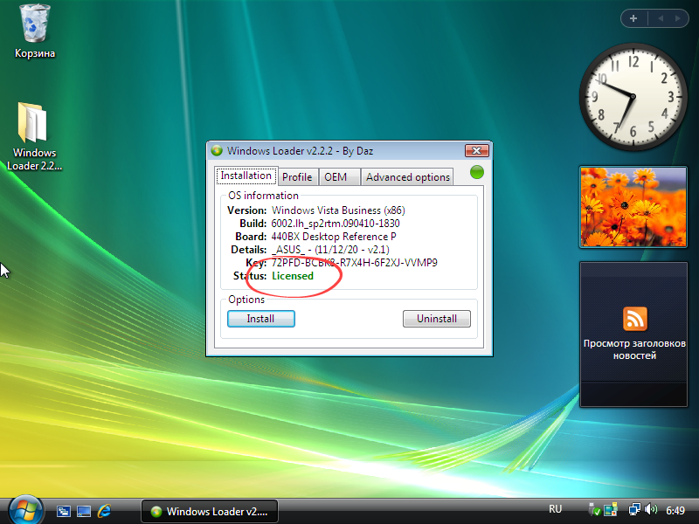
Task: Click the RSS feed icon in news gadget
Action: pos(635,319)
